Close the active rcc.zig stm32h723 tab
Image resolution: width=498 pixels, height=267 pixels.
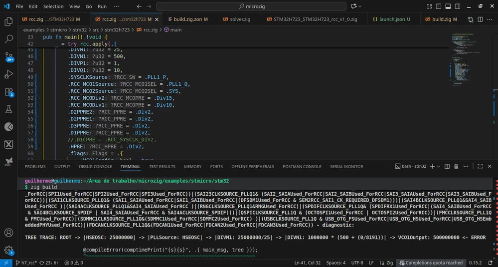[157, 19]
